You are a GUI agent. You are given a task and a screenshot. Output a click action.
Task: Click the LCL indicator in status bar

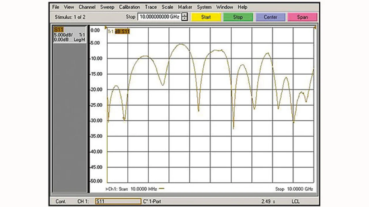[295, 201]
